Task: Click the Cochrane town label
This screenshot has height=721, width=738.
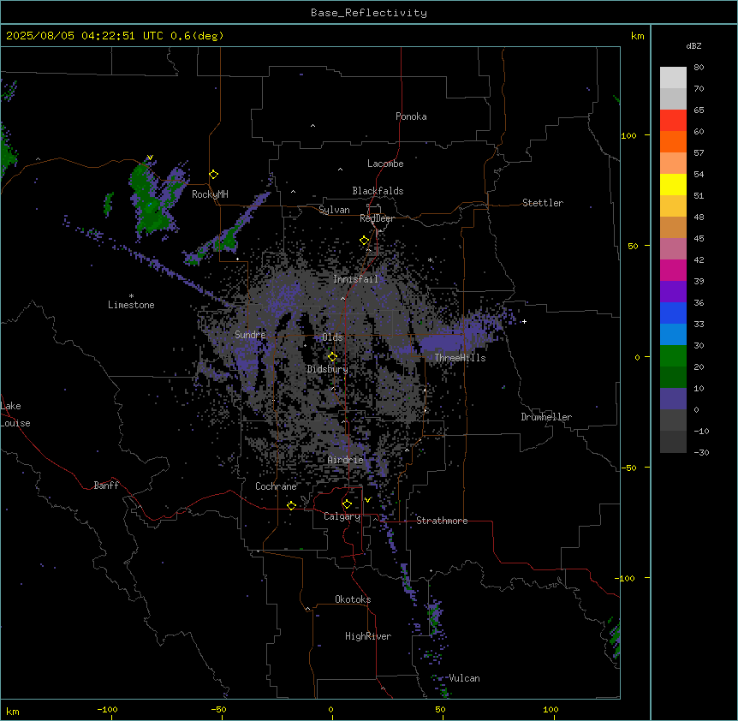Action: click(x=276, y=486)
